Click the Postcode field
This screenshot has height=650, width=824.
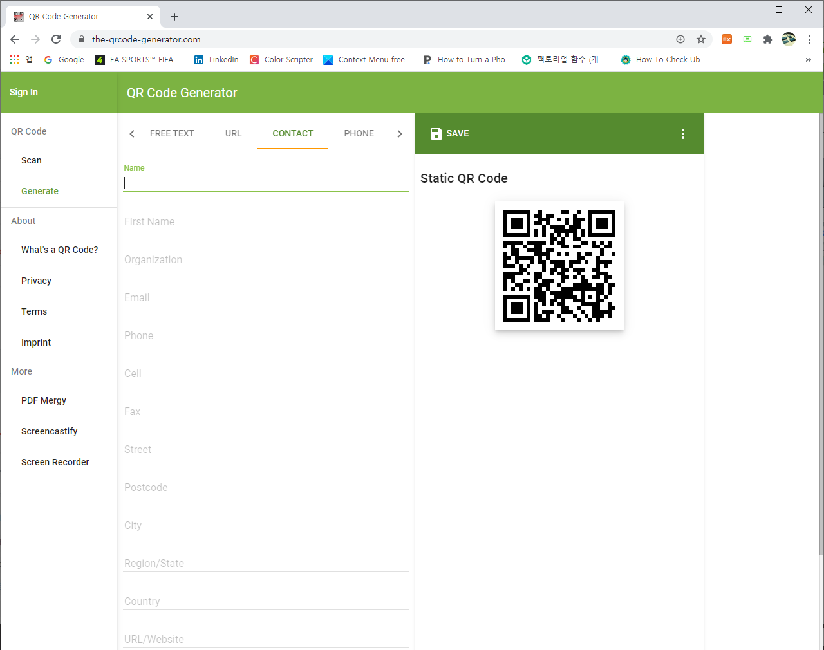coord(266,487)
